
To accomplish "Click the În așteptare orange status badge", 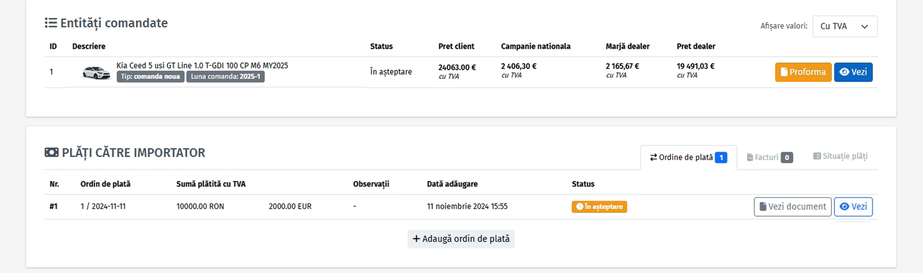I will click(x=599, y=207).
